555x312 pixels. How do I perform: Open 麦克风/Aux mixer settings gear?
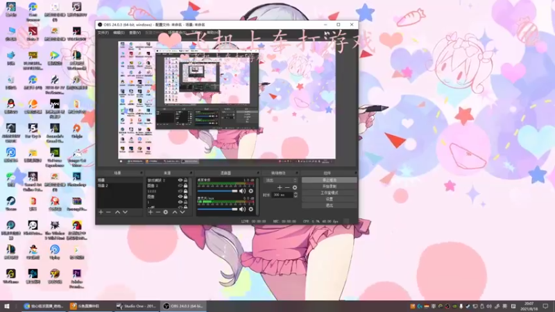coord(250,209)
